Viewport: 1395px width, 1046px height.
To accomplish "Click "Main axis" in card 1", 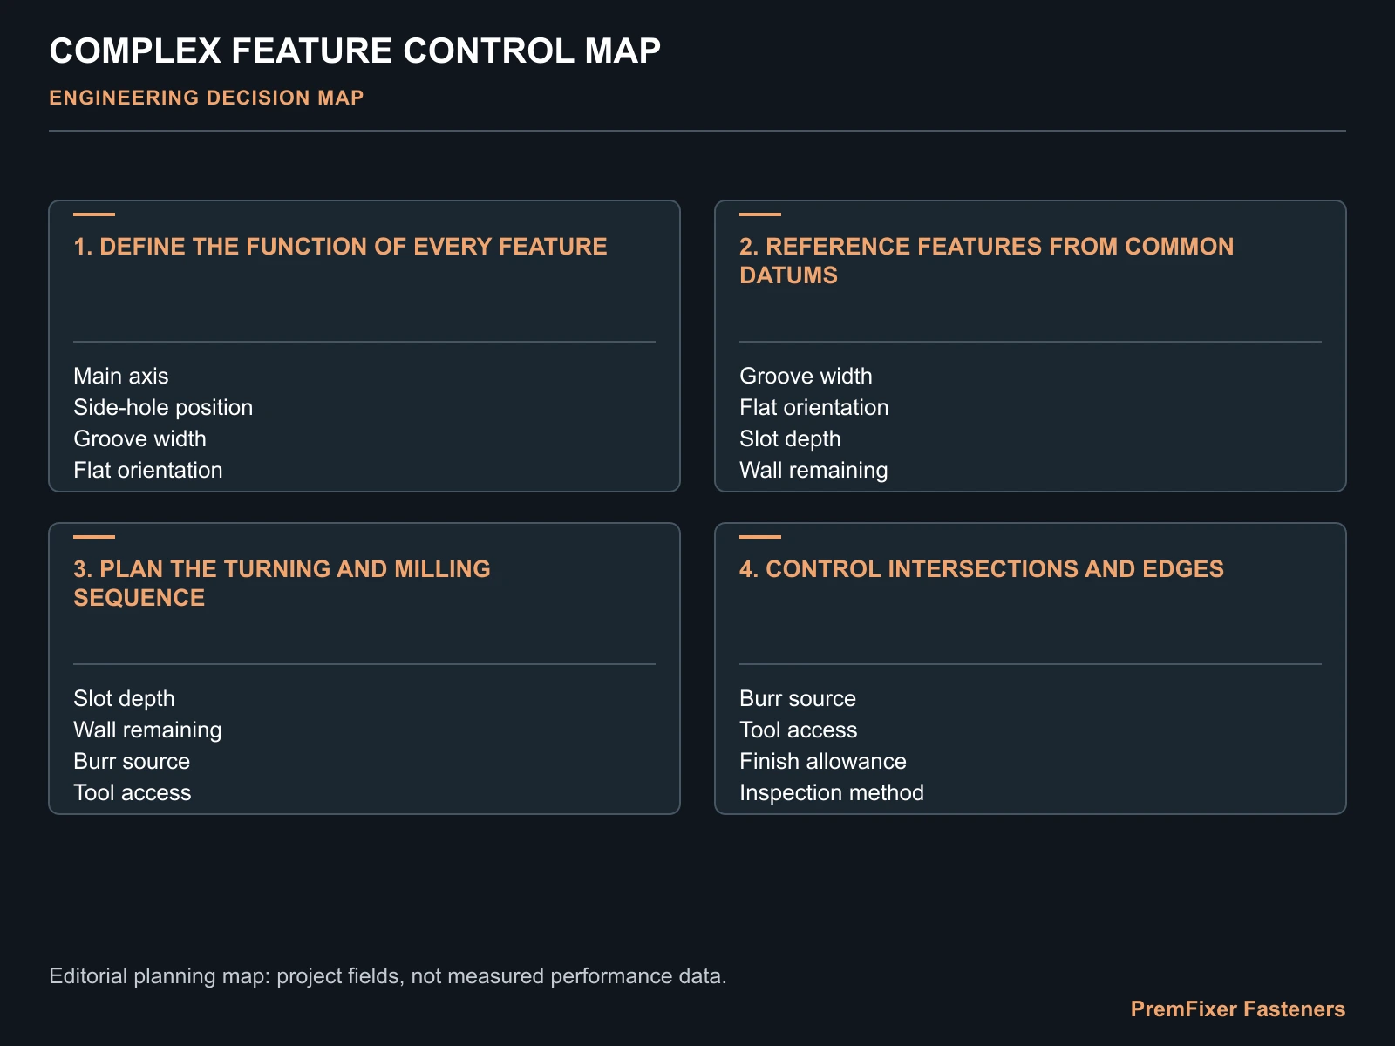I will 121,376.
